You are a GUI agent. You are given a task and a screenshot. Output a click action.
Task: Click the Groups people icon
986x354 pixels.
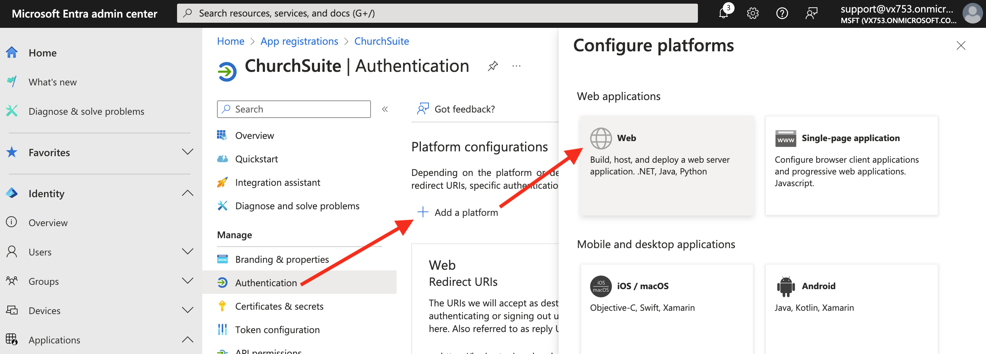(x=12, y=281)
